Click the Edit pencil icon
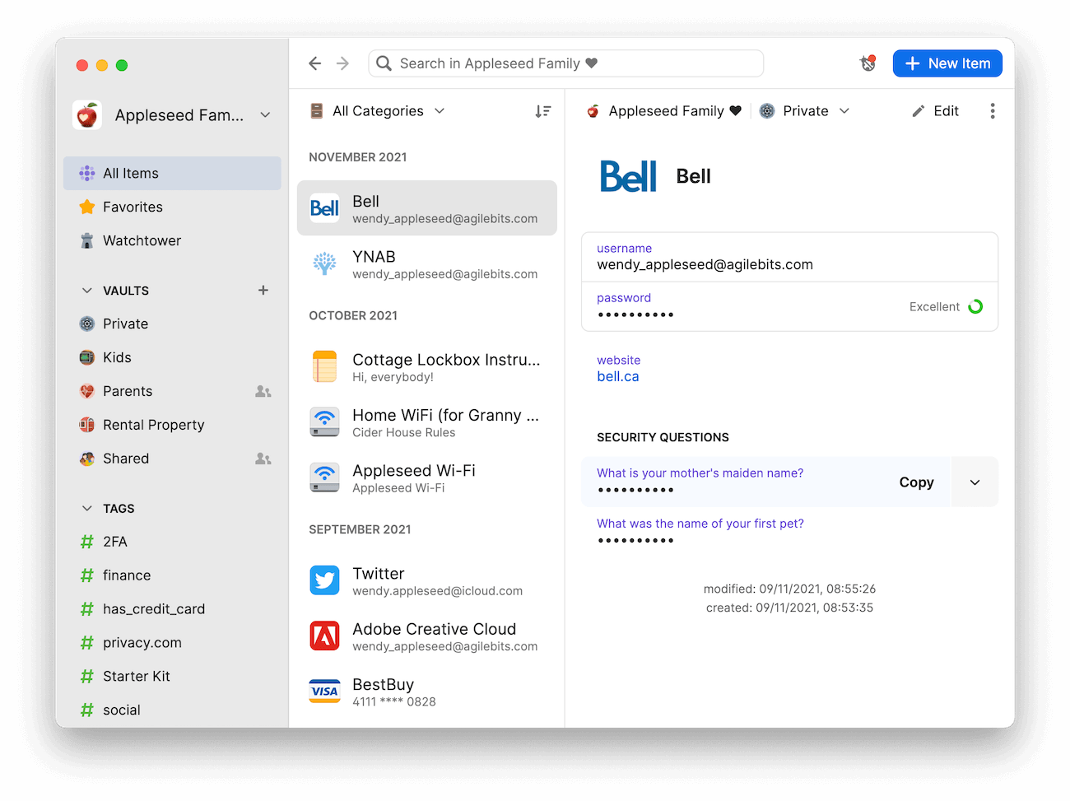 (920, 110)
